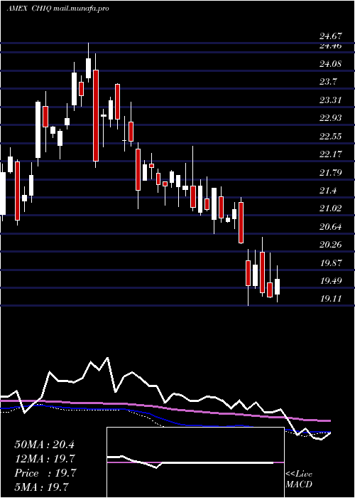The width and height of the screenshot is (355, 498).
Task: Click the 50MA : 20.4 readout
Action: click(x=44, y=445)
